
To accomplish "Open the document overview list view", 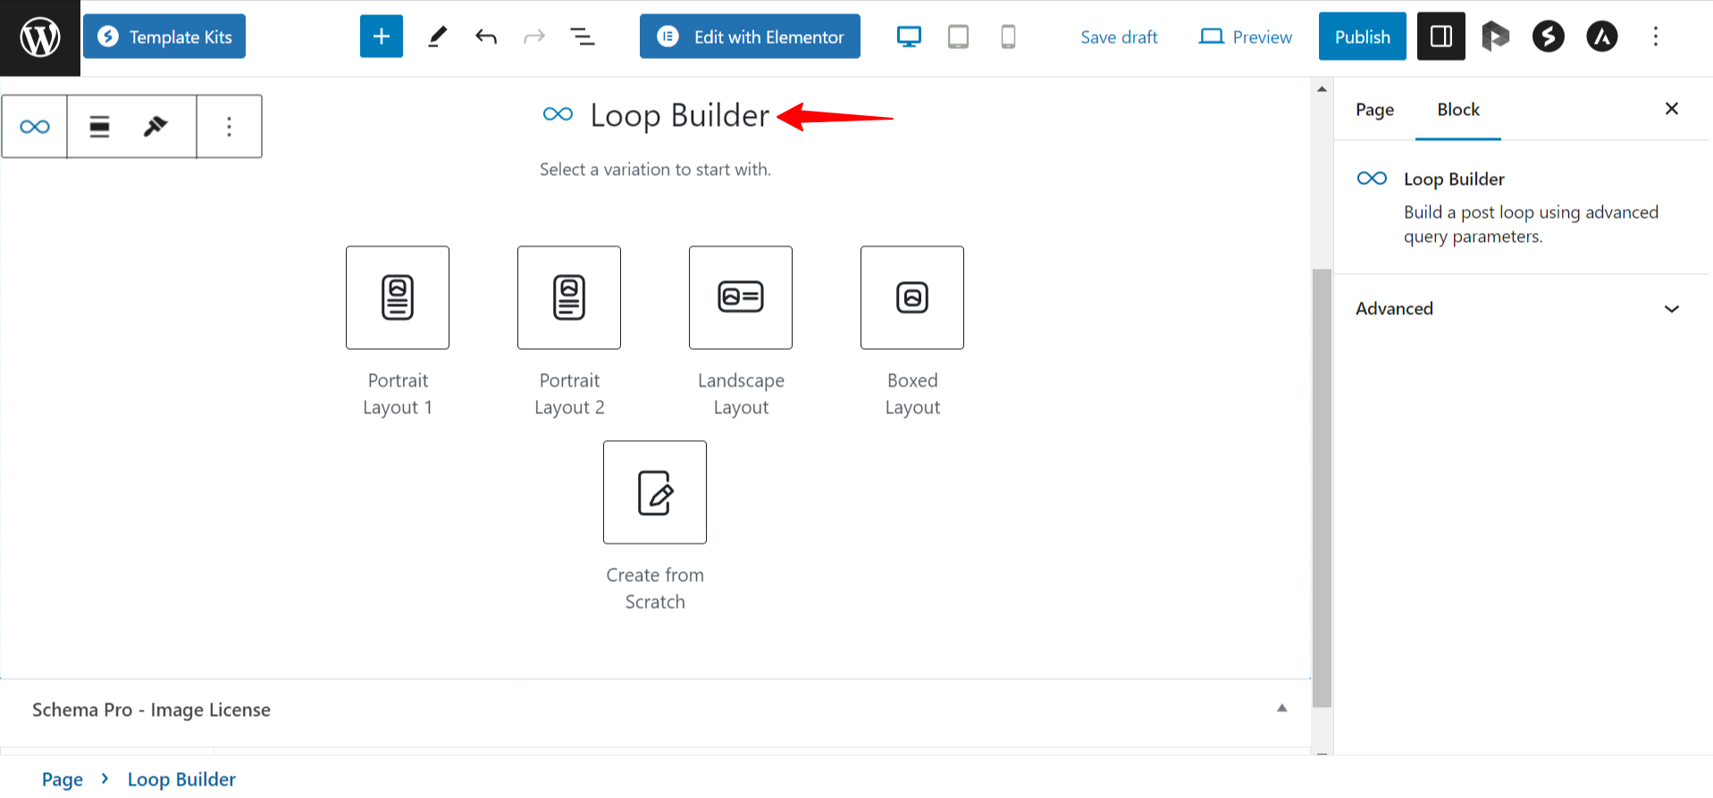I will (583, 37).
